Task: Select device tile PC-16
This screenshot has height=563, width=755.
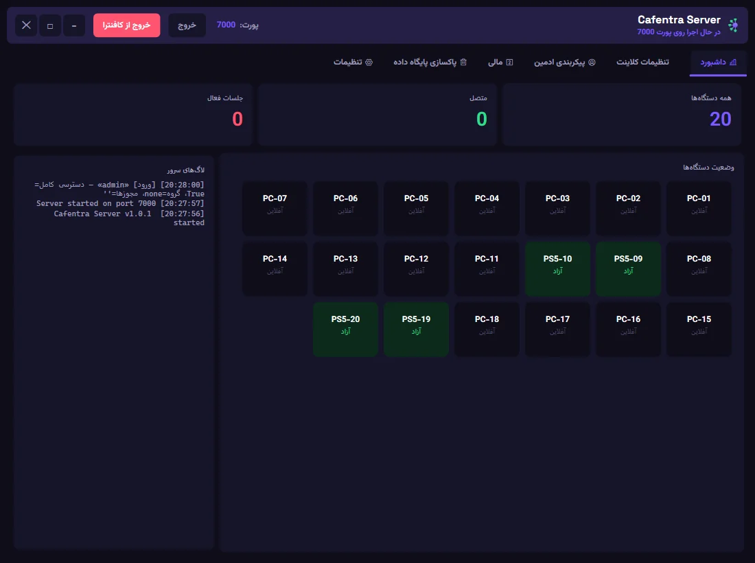Action: pyautogui.click(x=628, y=330)
